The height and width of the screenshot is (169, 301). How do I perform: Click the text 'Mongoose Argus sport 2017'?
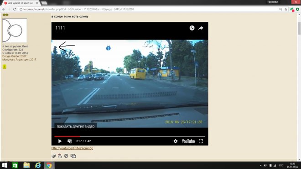[19, 60]
